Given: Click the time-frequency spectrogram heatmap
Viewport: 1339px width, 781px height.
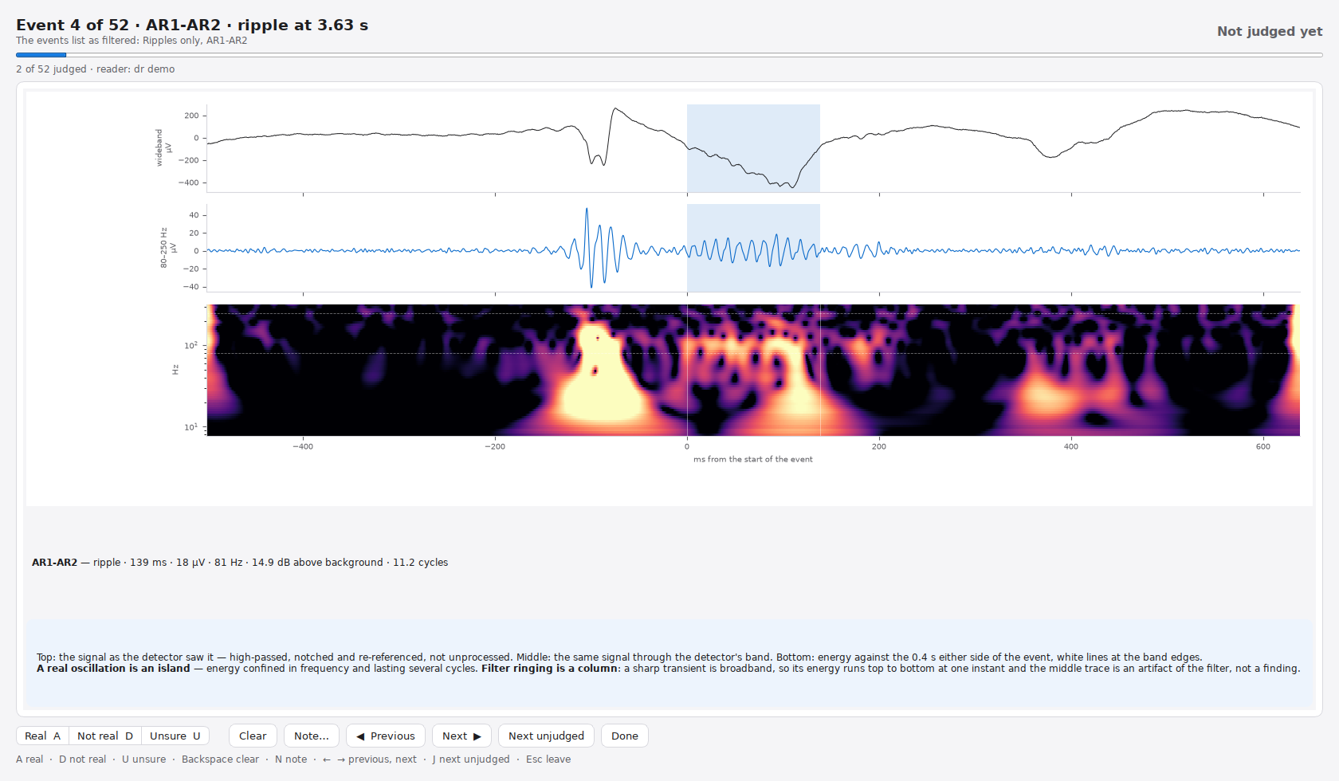Looking at the screenshot, I should tap(753, 370).
